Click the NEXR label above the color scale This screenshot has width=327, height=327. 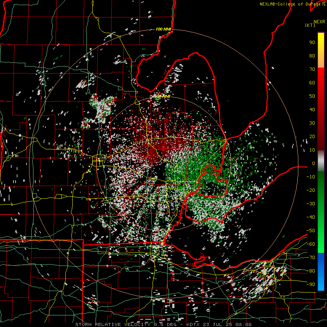[319, 21]
